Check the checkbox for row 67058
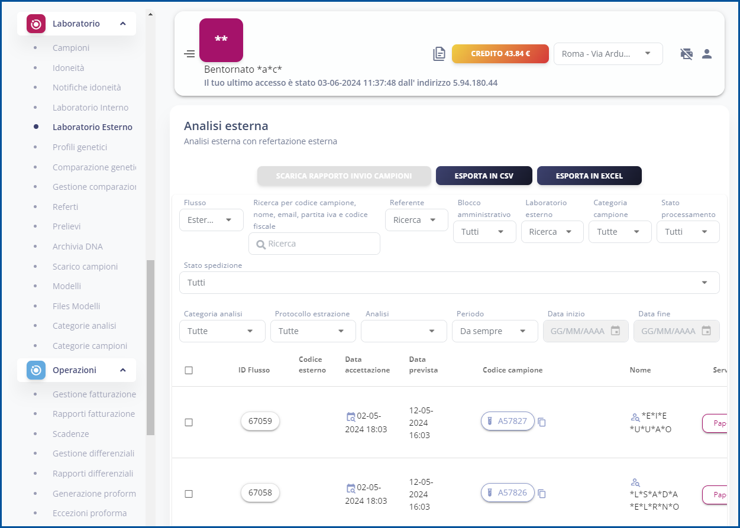This screenshot has height=528, width=740. coord(189,494)
